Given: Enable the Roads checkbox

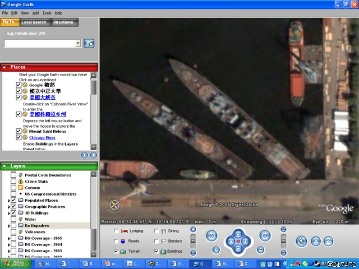Looking at the screenshot, I should point(116,241).
